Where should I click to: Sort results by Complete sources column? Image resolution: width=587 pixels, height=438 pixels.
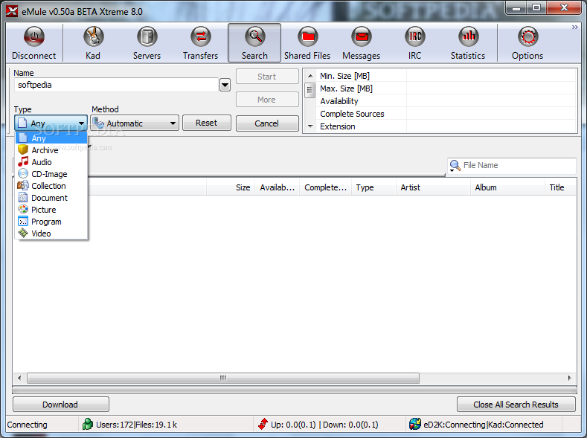click(x=326, y=187)
